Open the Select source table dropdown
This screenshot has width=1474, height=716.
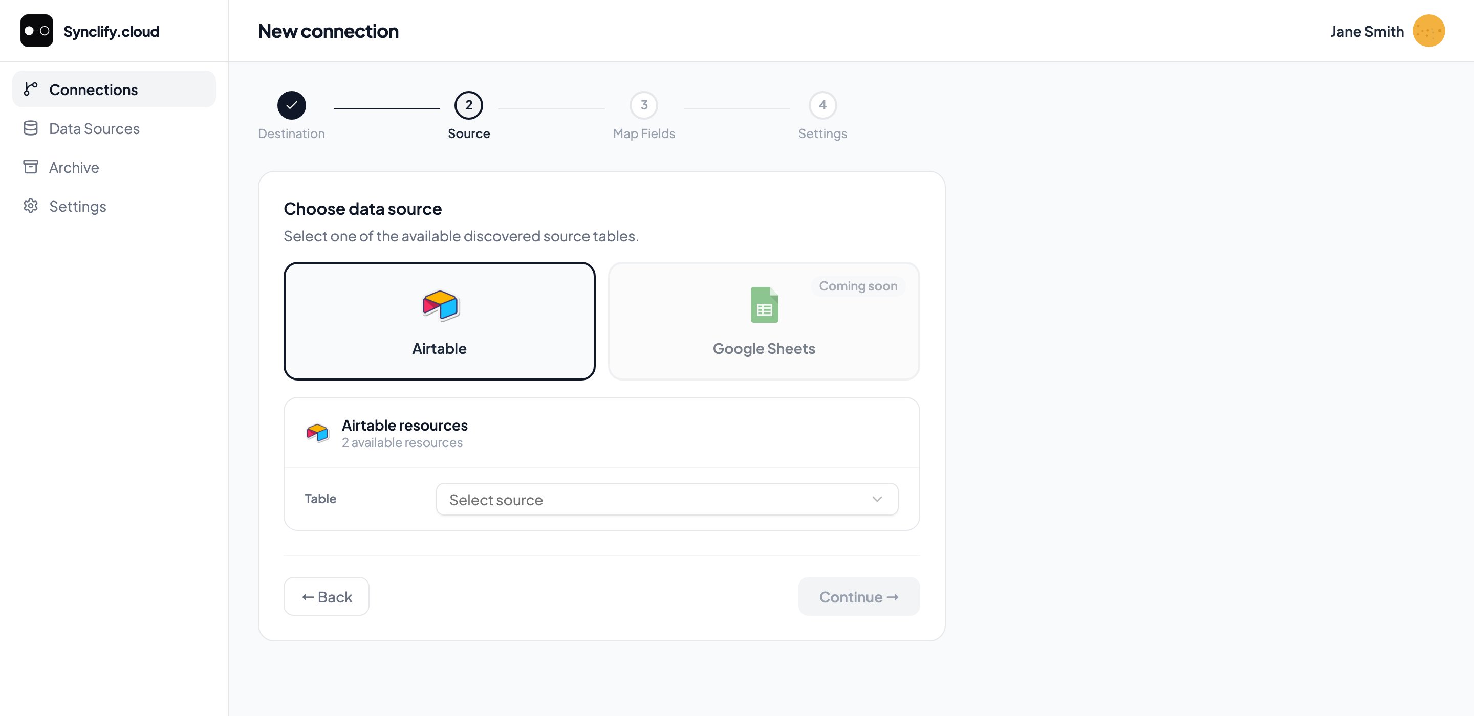coord(667,499)
